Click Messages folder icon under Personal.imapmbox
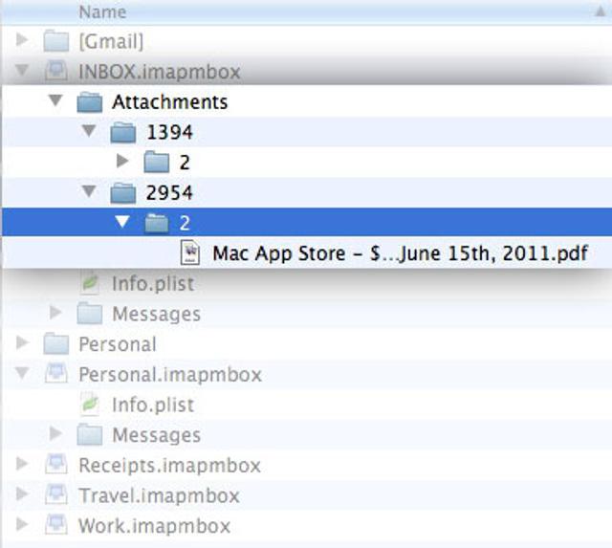 point(90,434)
